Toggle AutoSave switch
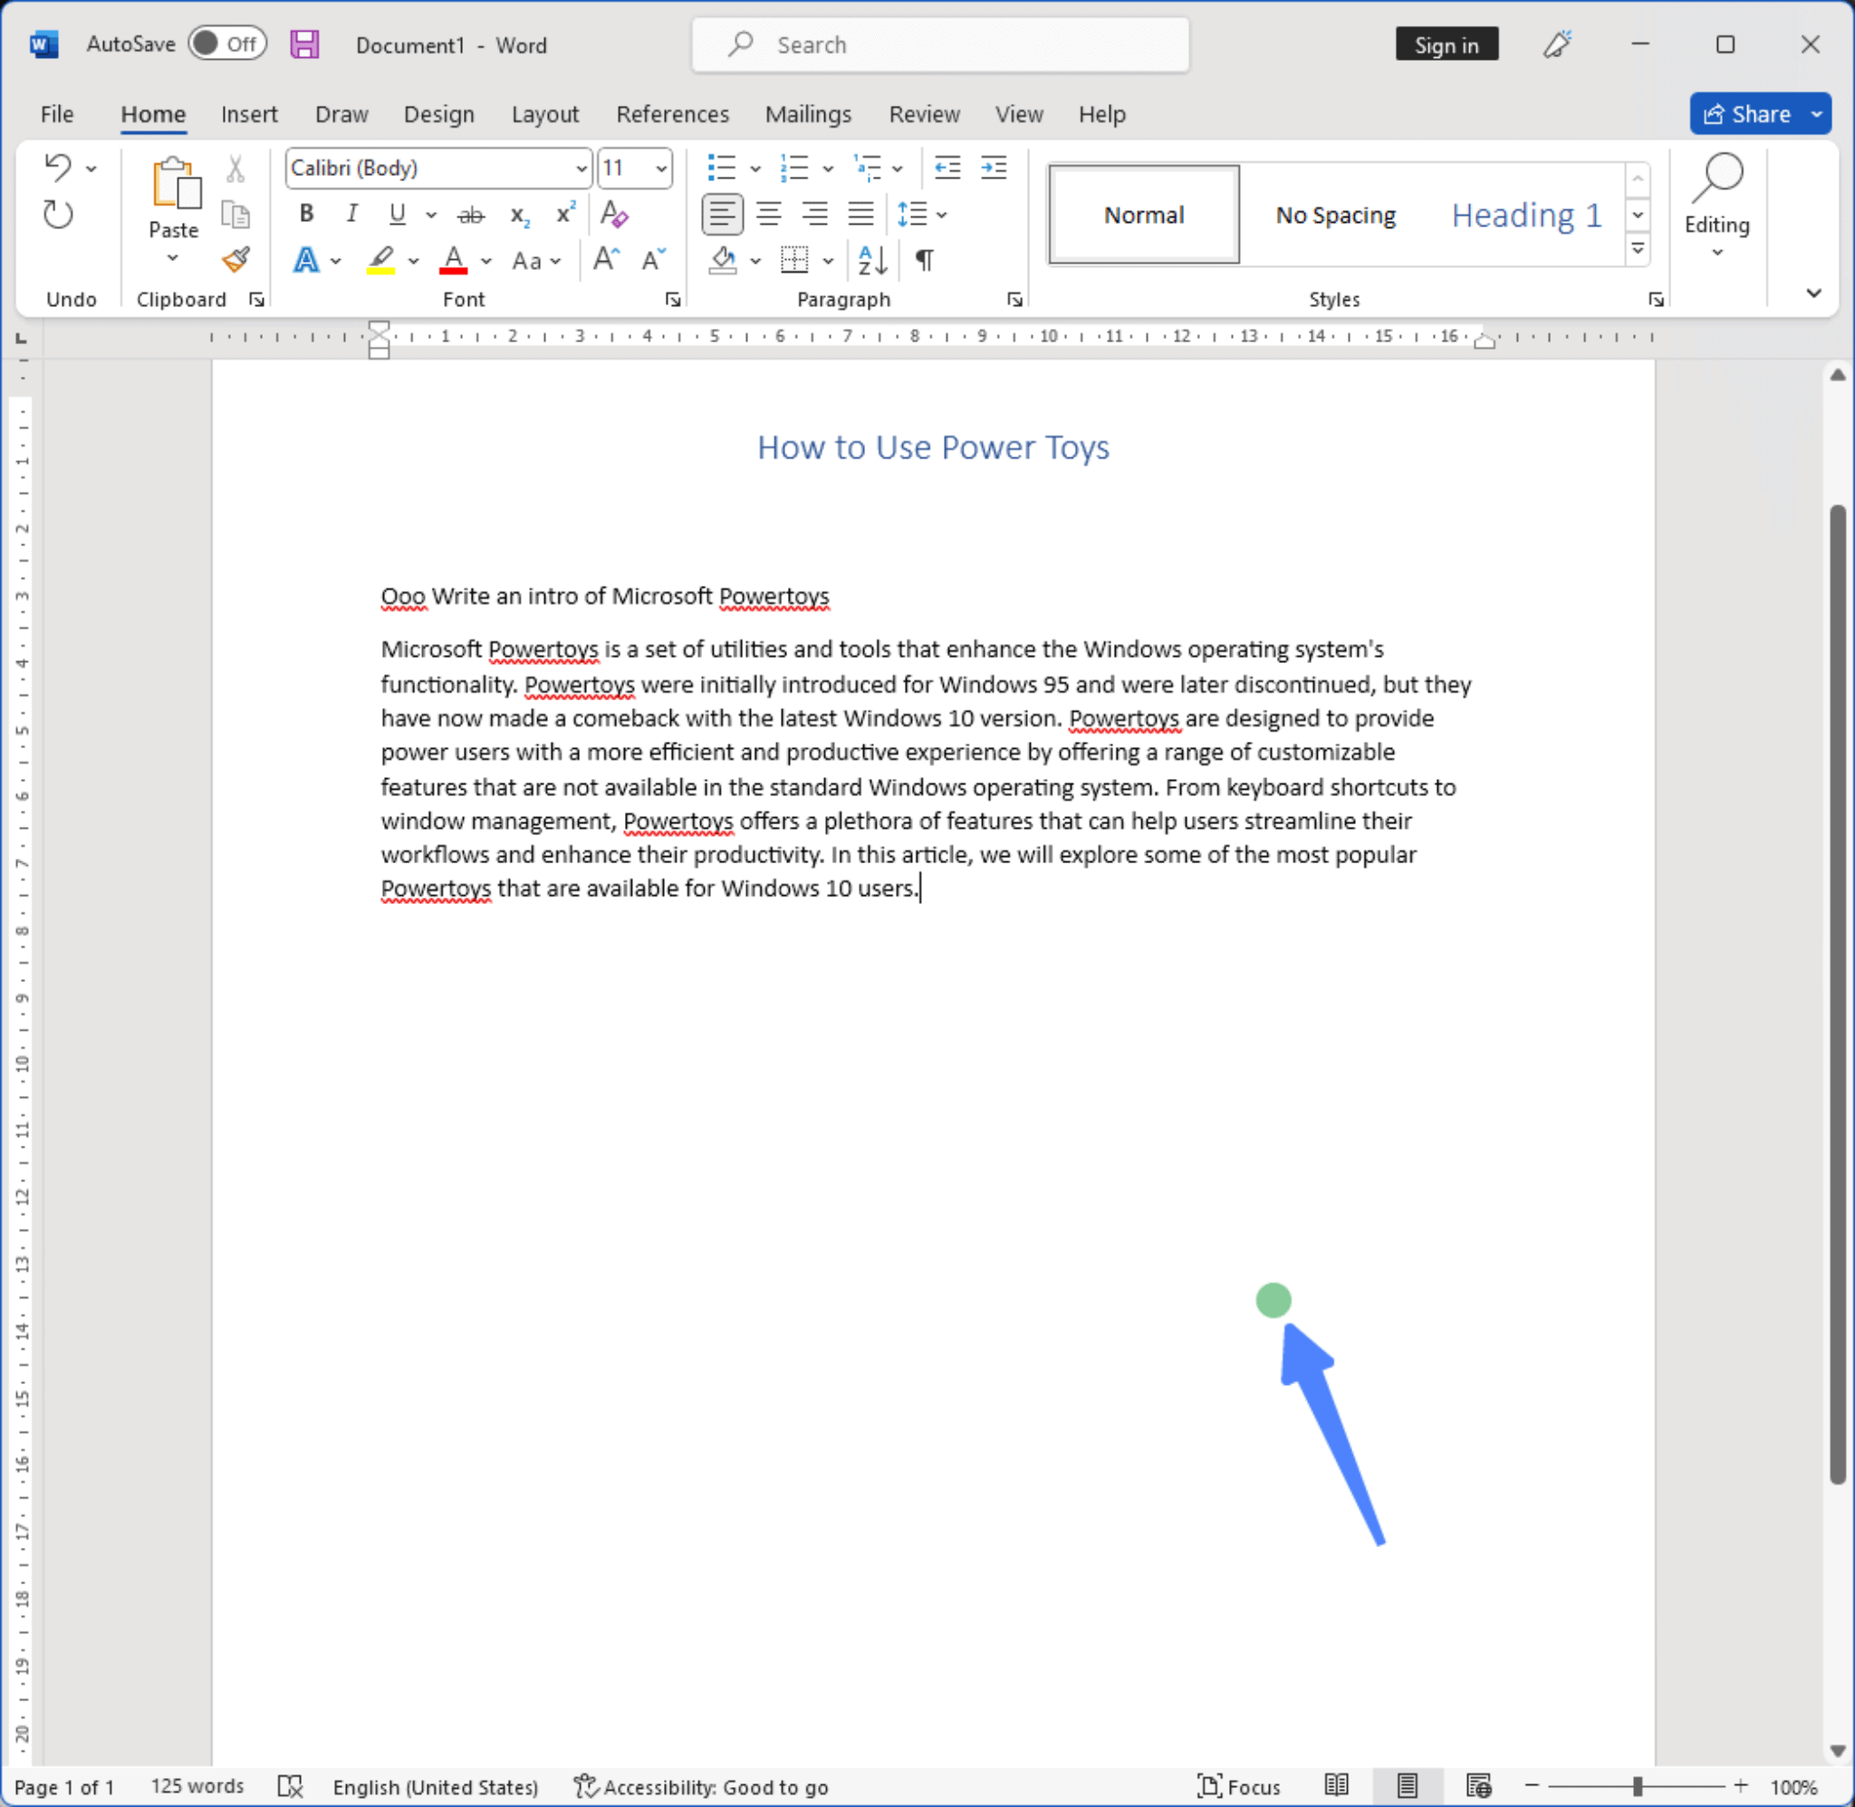Image resolution: width=1855 pixels, height=1807 pixels. [x=227, y=43]
